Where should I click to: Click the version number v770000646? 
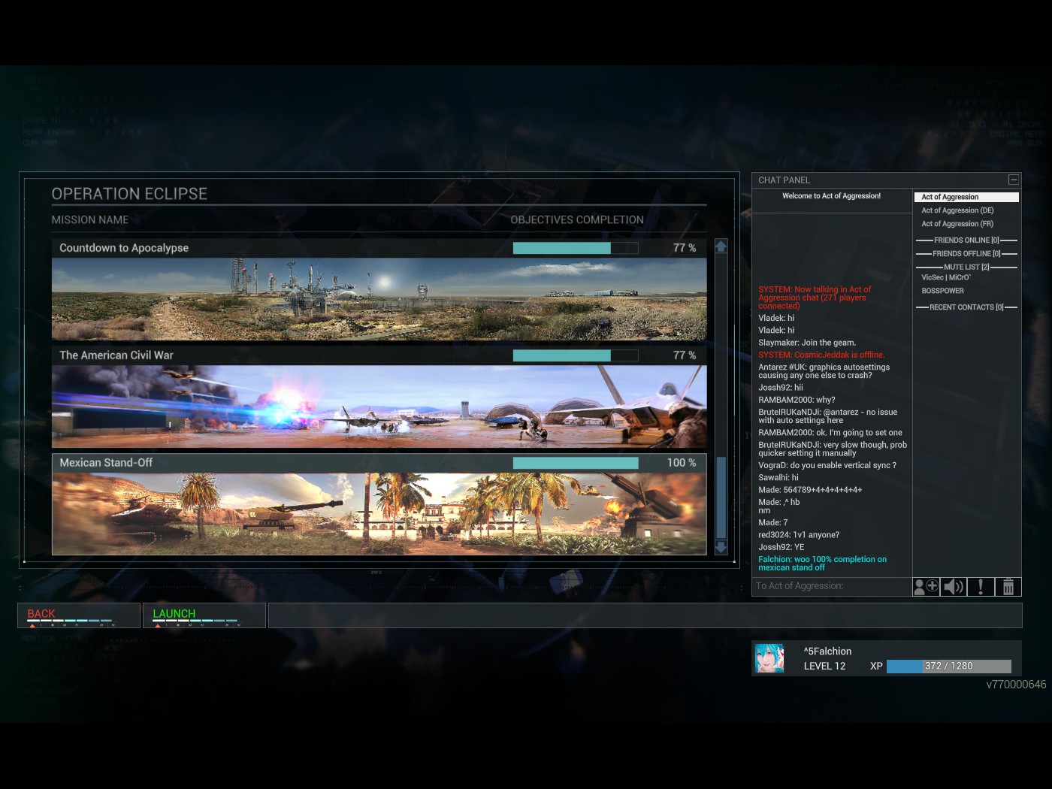[1016, 685]
